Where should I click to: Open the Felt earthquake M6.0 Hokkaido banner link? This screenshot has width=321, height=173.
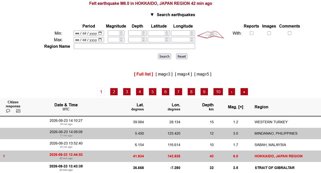pyautogui.click(x=151, y=4)
